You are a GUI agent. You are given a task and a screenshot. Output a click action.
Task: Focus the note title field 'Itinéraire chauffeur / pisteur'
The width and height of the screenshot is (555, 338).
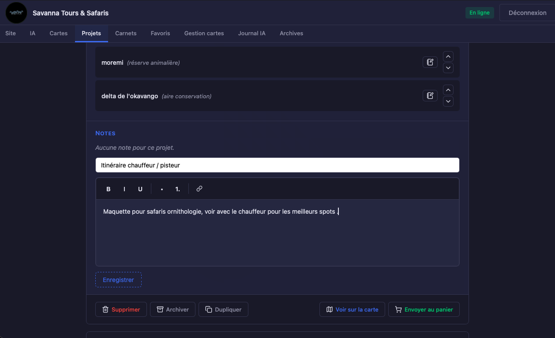[x=277, y=165]
